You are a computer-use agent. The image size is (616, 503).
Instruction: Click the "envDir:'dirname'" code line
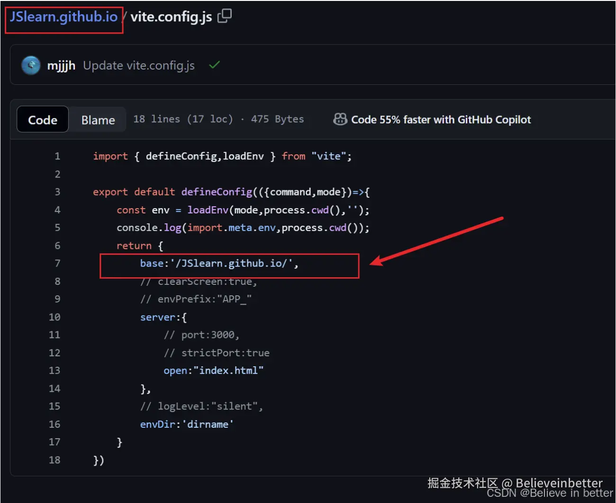(187, 424)
